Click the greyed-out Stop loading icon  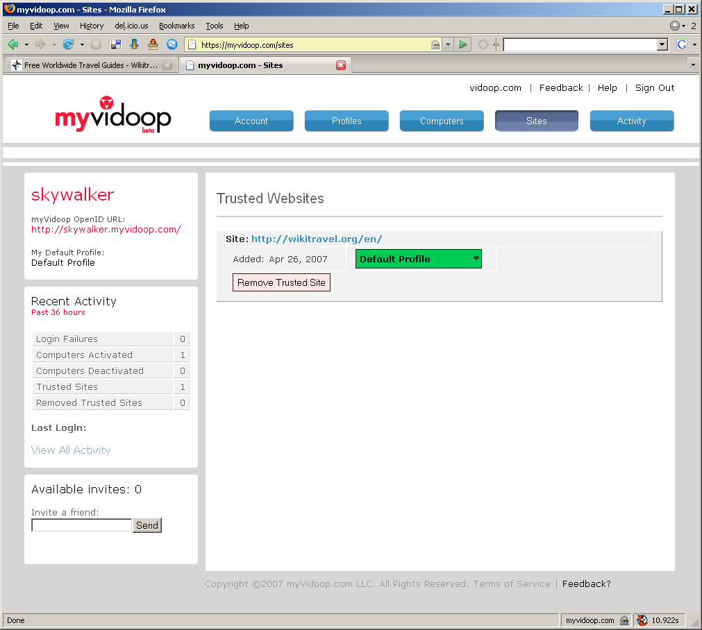[x=96, y=44]
